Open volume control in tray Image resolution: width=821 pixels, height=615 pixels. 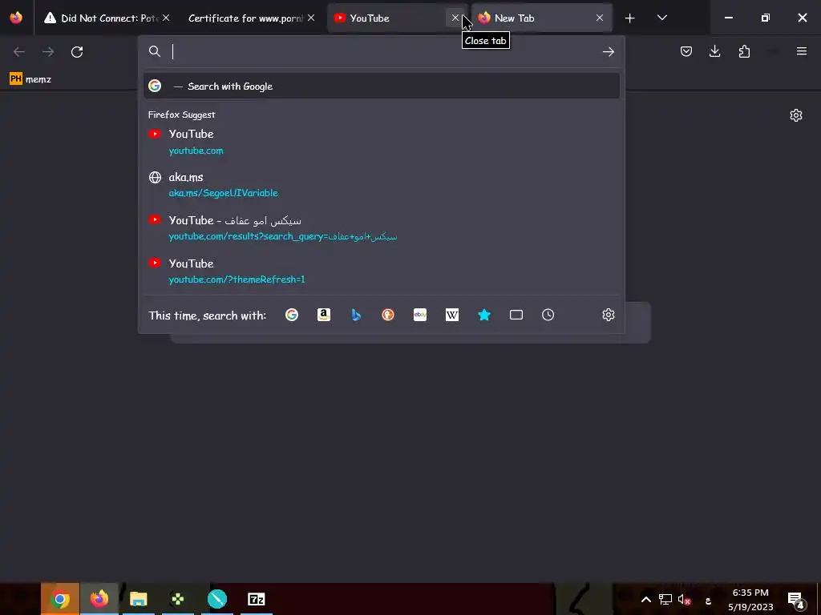pyautogui.click(x=684, y=599)
